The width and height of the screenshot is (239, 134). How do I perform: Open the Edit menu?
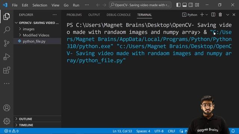pos(25,5)
